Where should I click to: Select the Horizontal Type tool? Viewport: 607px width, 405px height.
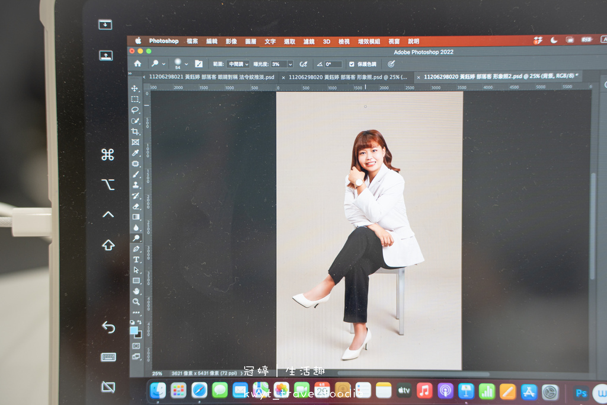click(136, 259)
